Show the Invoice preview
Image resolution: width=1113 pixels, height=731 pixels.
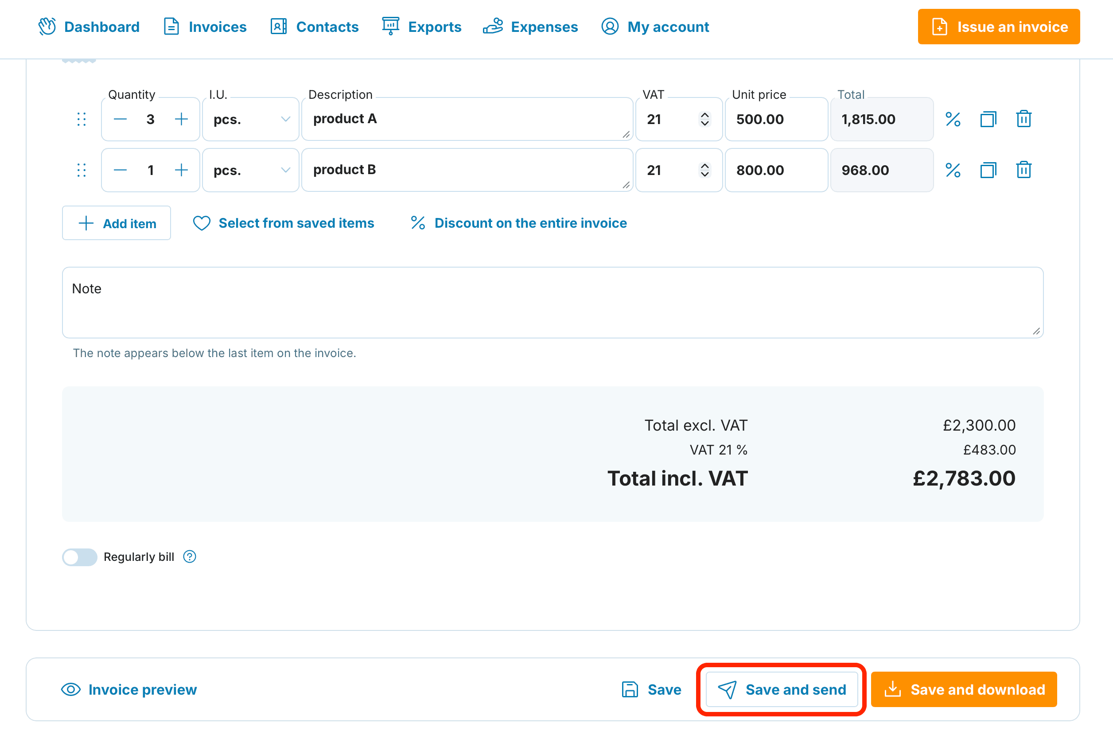click(x=129, y=689)
